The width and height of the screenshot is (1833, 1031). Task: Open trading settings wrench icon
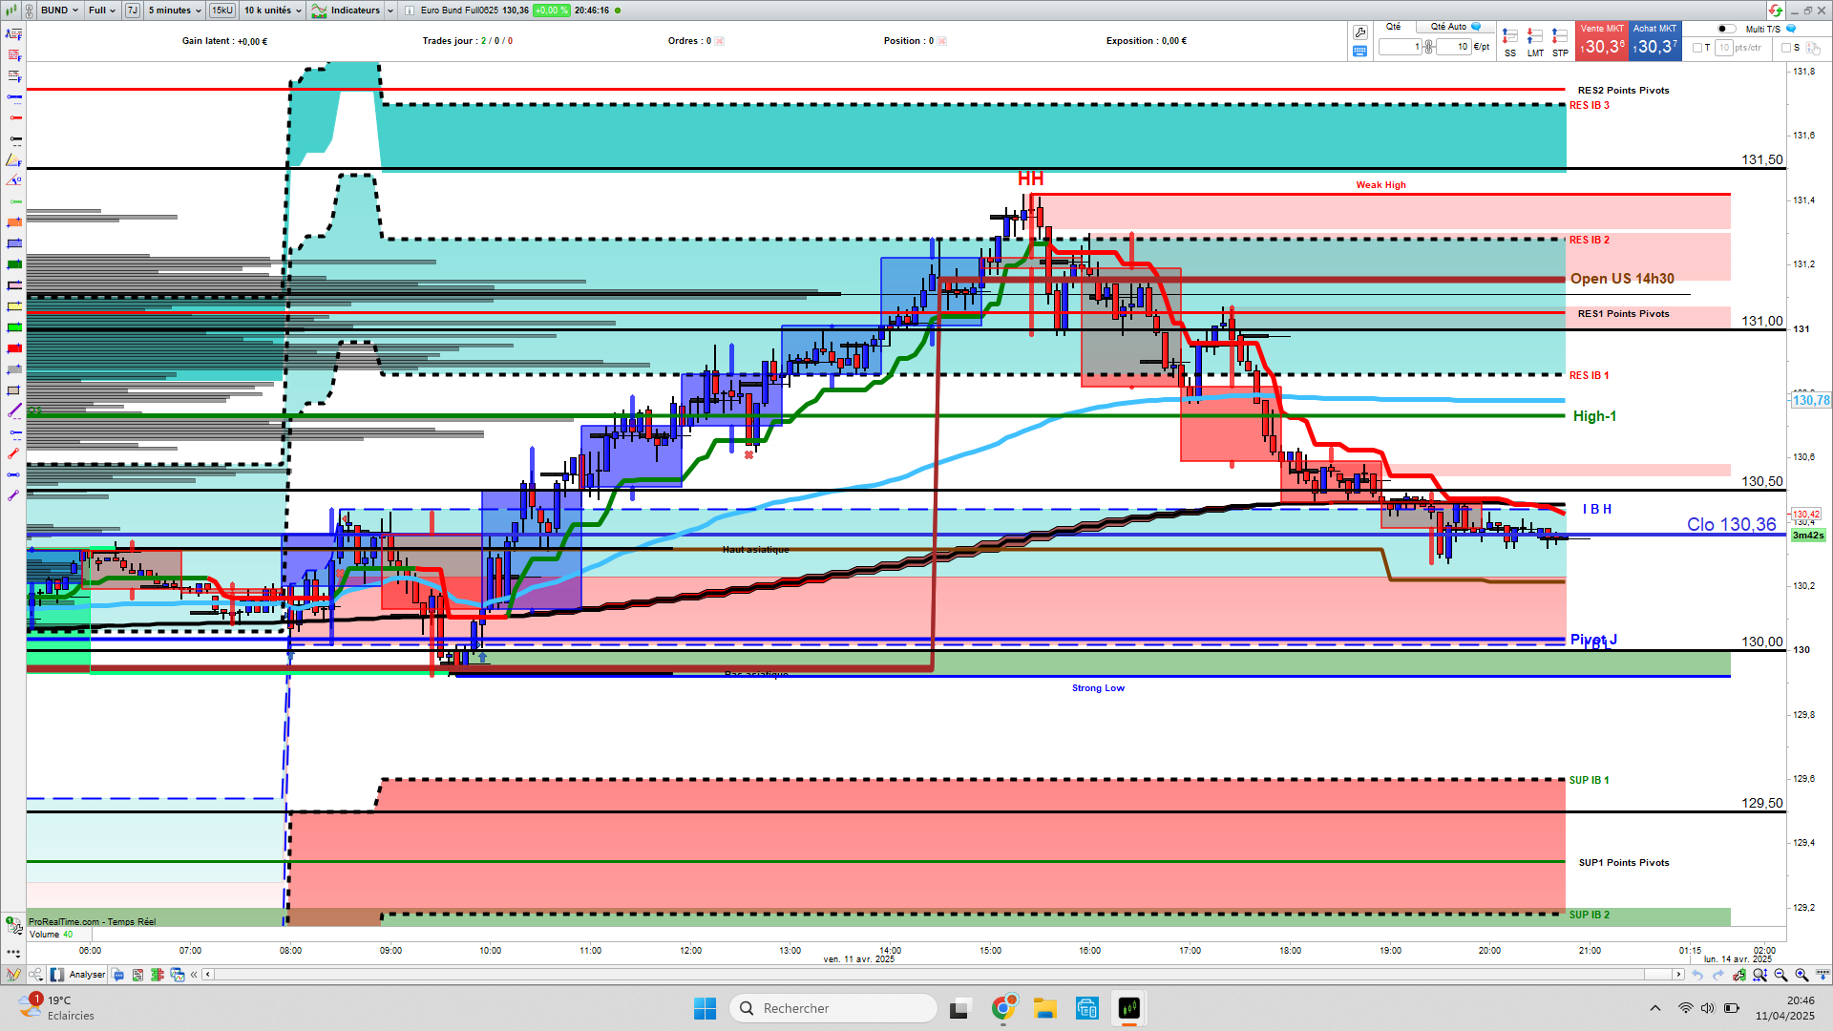click(1360, 32)
